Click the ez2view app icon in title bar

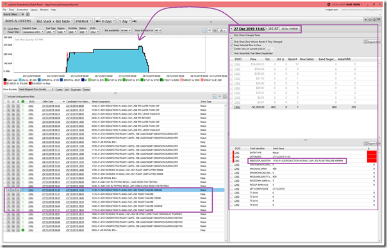point(5,4)
